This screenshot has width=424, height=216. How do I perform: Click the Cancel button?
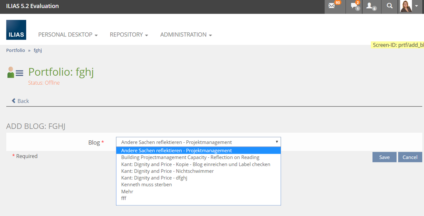[x=410, y=157]
